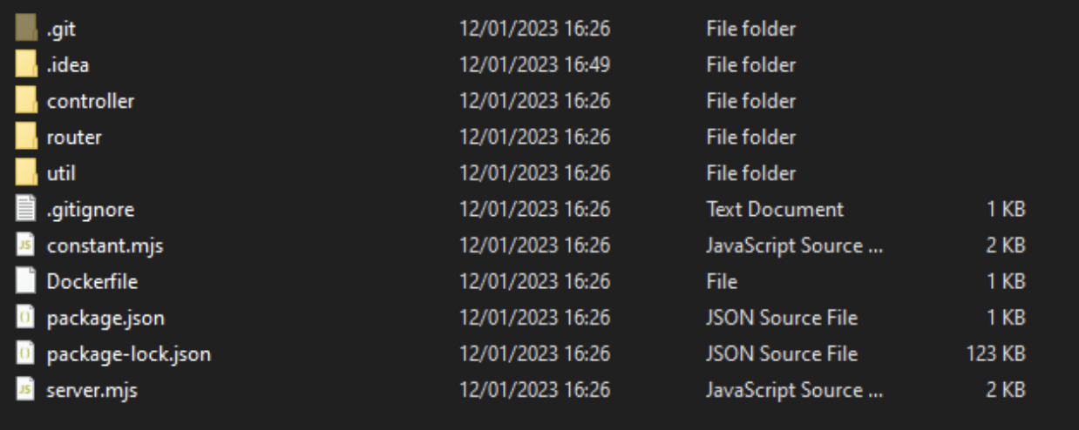Click the .git folder icon

tap(26, 29)
